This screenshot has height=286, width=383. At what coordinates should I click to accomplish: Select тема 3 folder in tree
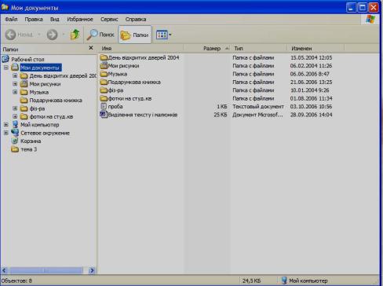29,149
